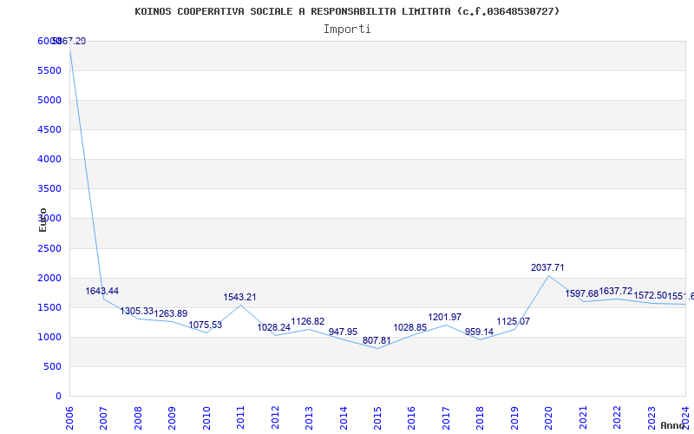Click the 2014 year tick label

[344, 418]
